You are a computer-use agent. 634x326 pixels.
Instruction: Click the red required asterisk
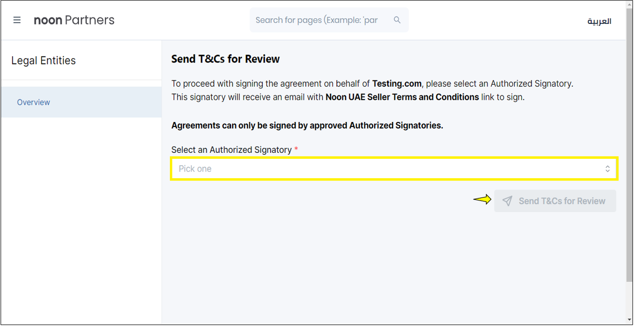[296, 149]
